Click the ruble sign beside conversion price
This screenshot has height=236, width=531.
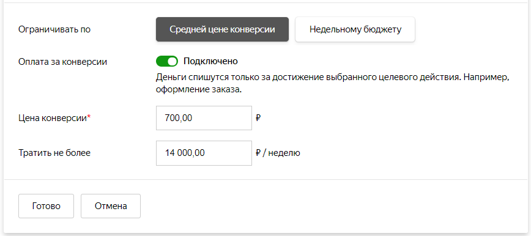[258, 118]
